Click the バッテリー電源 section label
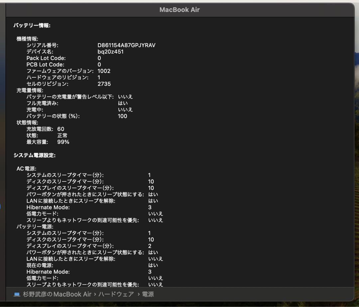359x307 pixels. click(x=35, y=227)
